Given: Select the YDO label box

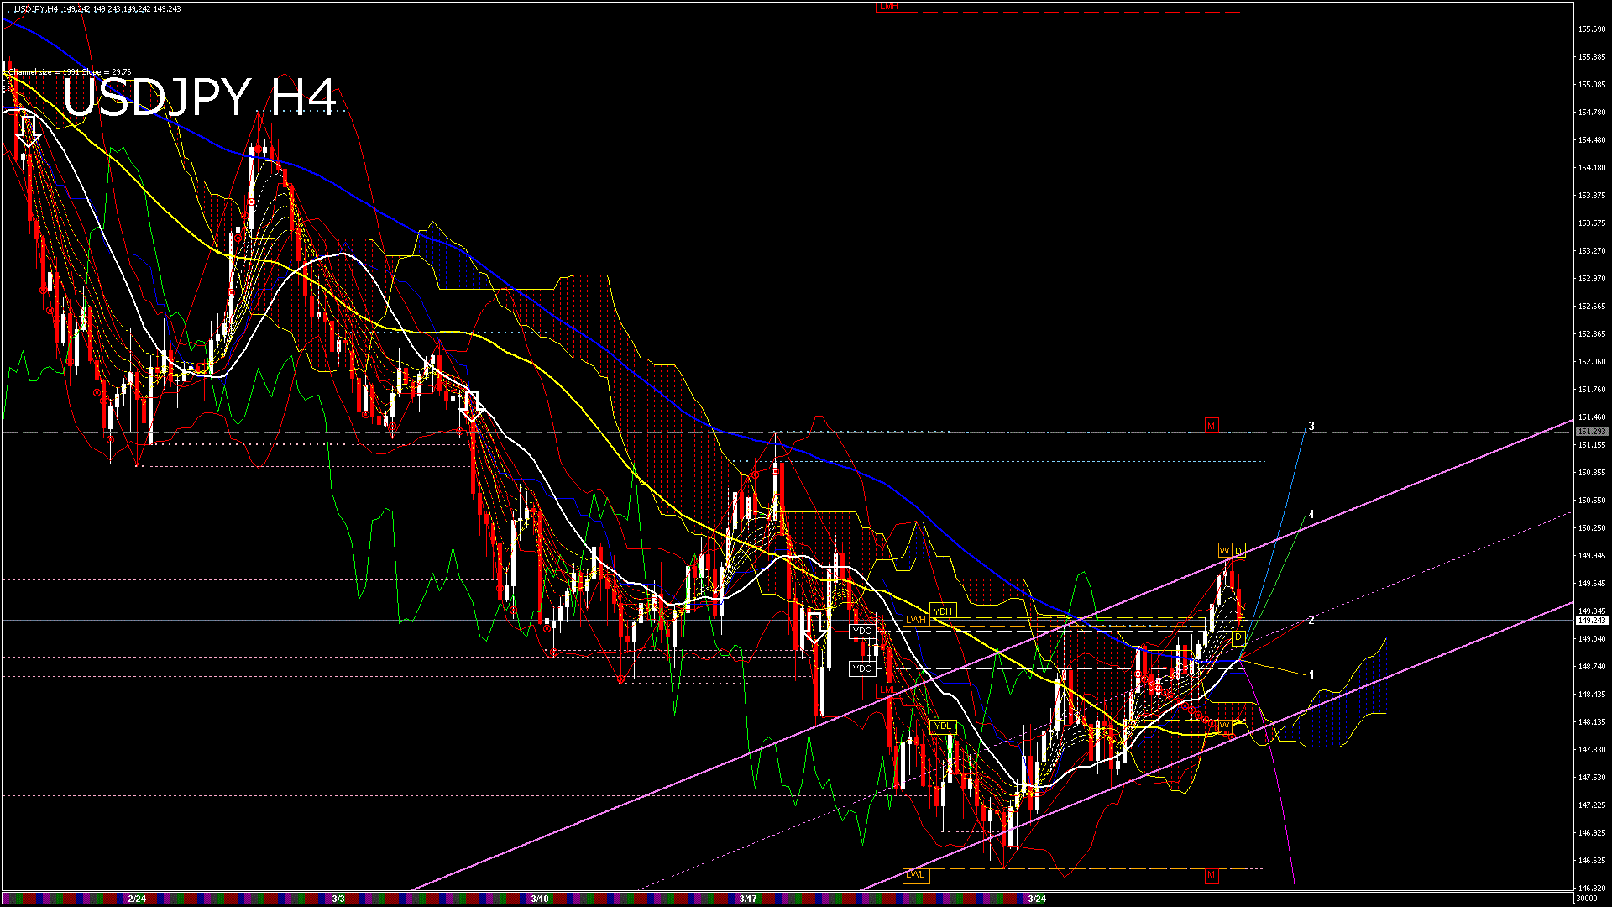Looking at the screenshot, I should click(x=862, y=668).
